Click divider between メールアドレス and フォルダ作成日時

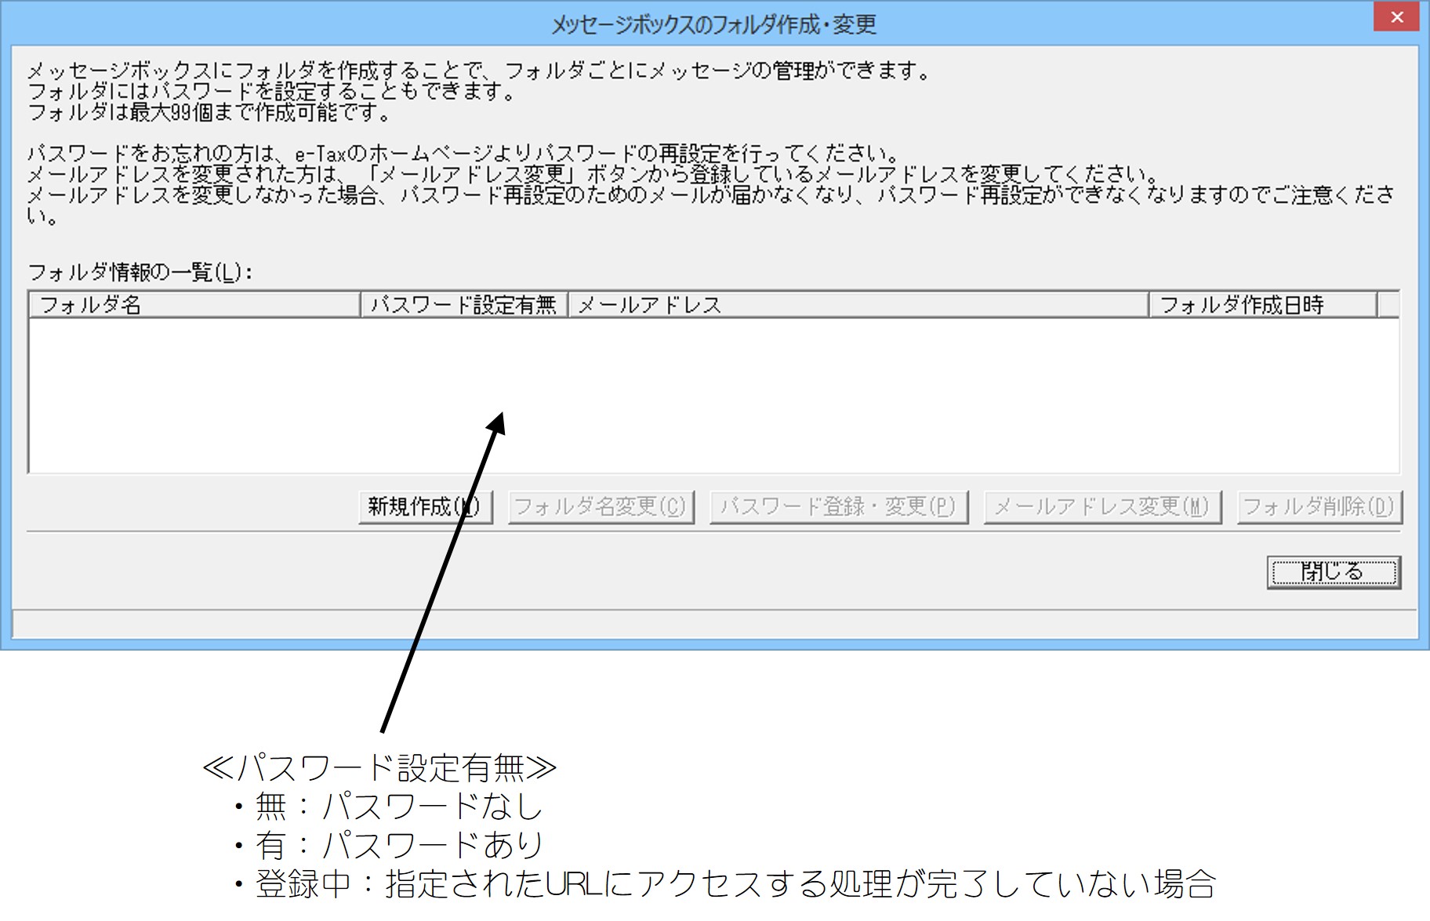[x=1149, y=305]
